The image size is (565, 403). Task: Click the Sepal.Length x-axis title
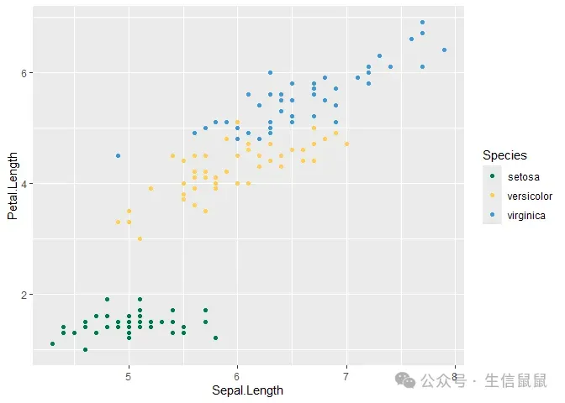point(247,390)
